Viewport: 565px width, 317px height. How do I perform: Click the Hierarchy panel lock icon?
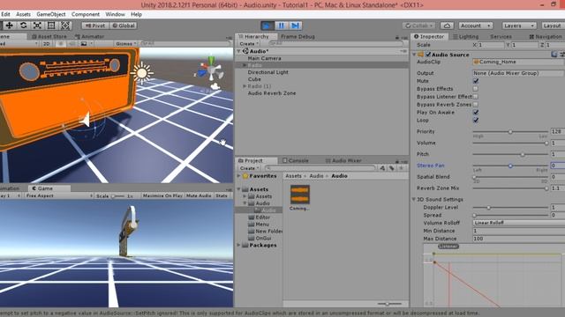397,37
